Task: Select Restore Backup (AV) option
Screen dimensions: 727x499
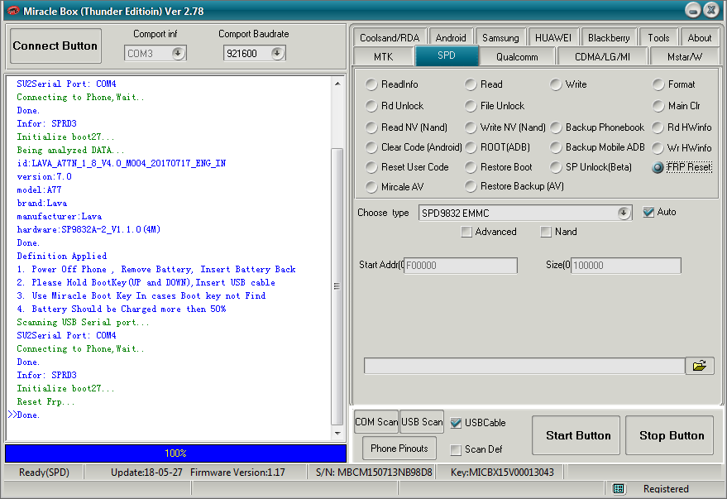Action: pyautogui.click(x=514, y=186)
